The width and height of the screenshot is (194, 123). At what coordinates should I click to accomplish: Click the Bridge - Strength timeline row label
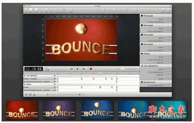(30, 79)
